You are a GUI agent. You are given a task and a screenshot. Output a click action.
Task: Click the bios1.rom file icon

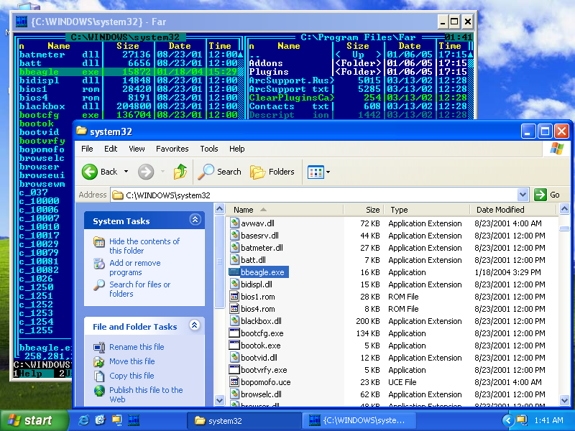[234, 297]
